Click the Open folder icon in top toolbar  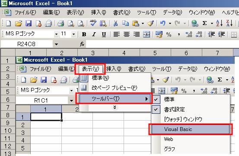point(19,23)
